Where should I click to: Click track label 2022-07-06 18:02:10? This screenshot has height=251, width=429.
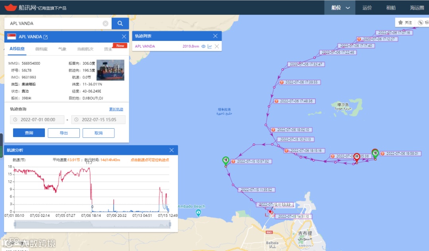point(292,130)
